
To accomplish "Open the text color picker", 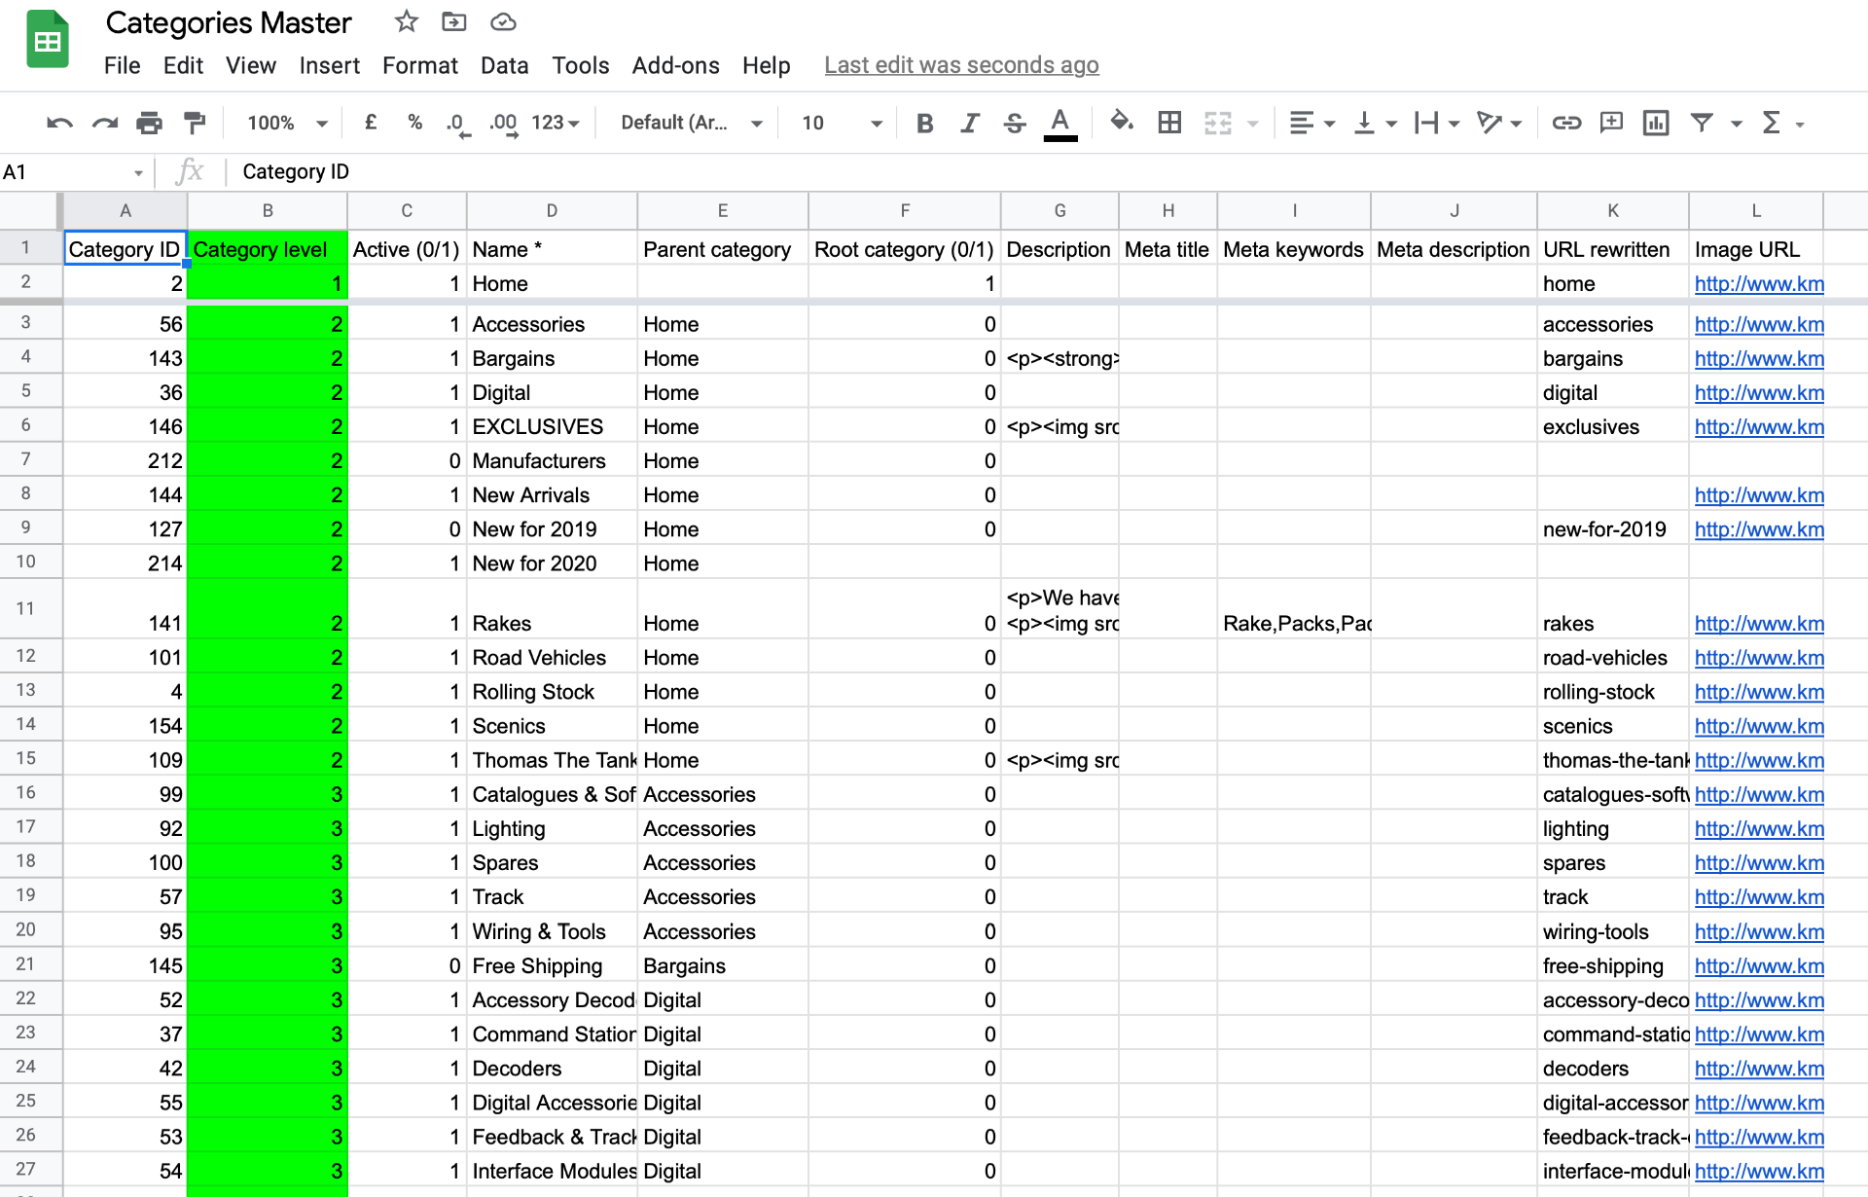I will 1060,123.
